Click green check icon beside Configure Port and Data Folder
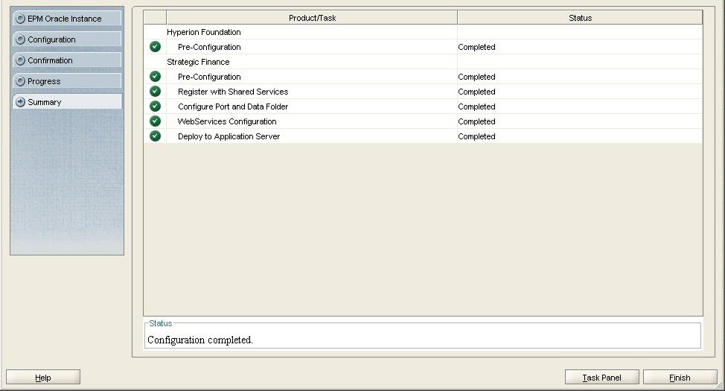This screenshot has height=391, width=725. tap(156, 106)
